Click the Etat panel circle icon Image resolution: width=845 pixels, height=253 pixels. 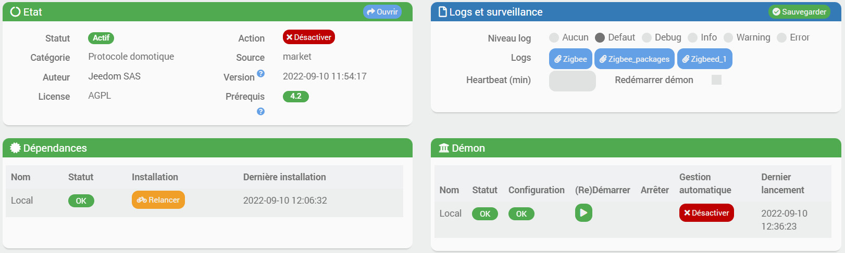15,12
